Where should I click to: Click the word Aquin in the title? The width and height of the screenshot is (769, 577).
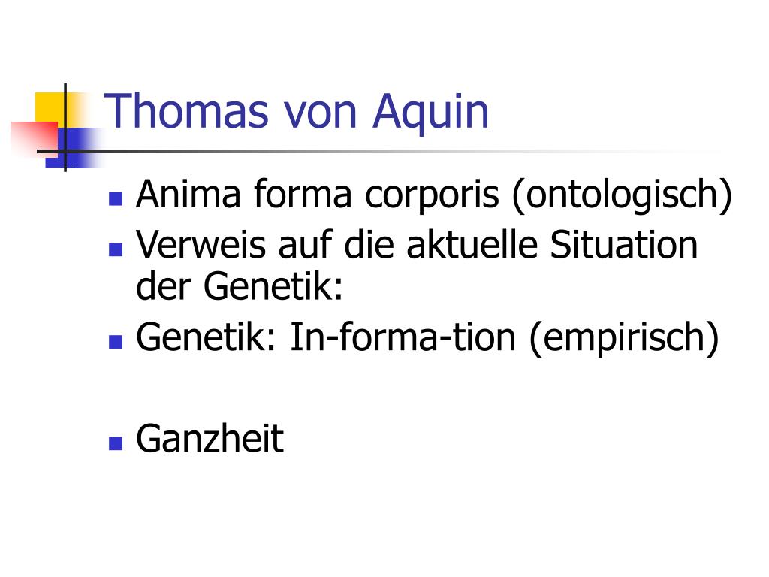point(431,113)
